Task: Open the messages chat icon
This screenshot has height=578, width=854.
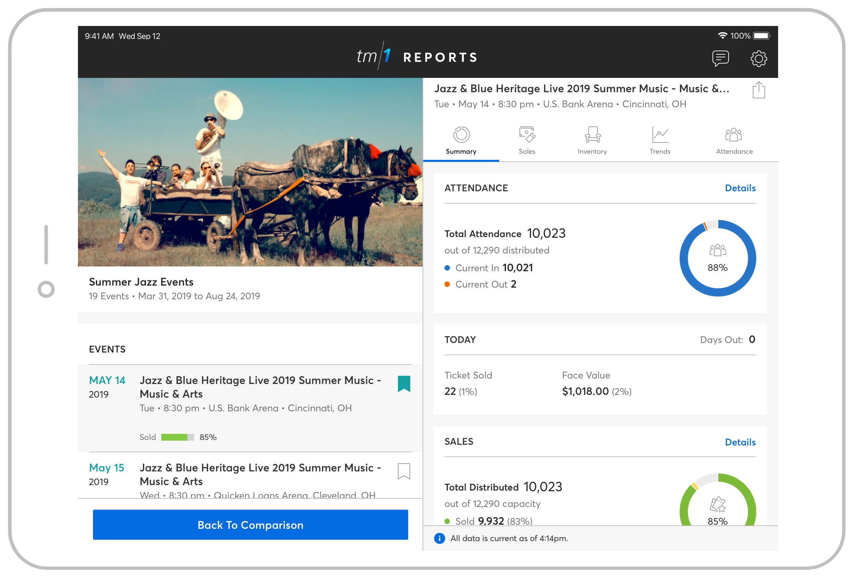Action: pos(720,58)
